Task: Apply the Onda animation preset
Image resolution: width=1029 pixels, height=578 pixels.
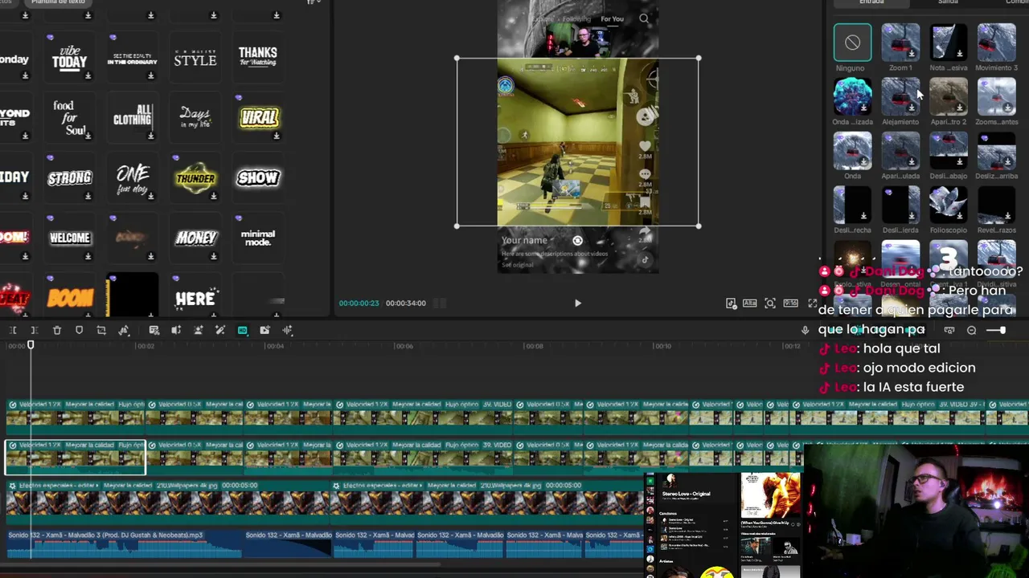Action: (x=852, y=150)
